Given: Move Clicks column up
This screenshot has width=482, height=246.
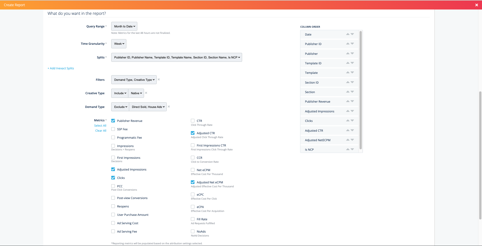Looking at the screenshot, I should [x=347, y=120].
